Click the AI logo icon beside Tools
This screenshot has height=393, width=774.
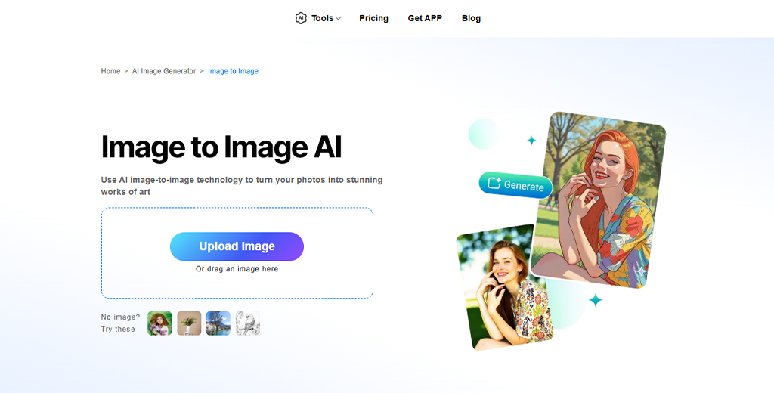point(301,18)
